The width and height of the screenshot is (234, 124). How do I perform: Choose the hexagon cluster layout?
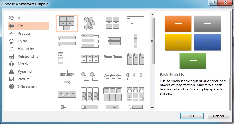pos(90,23)
